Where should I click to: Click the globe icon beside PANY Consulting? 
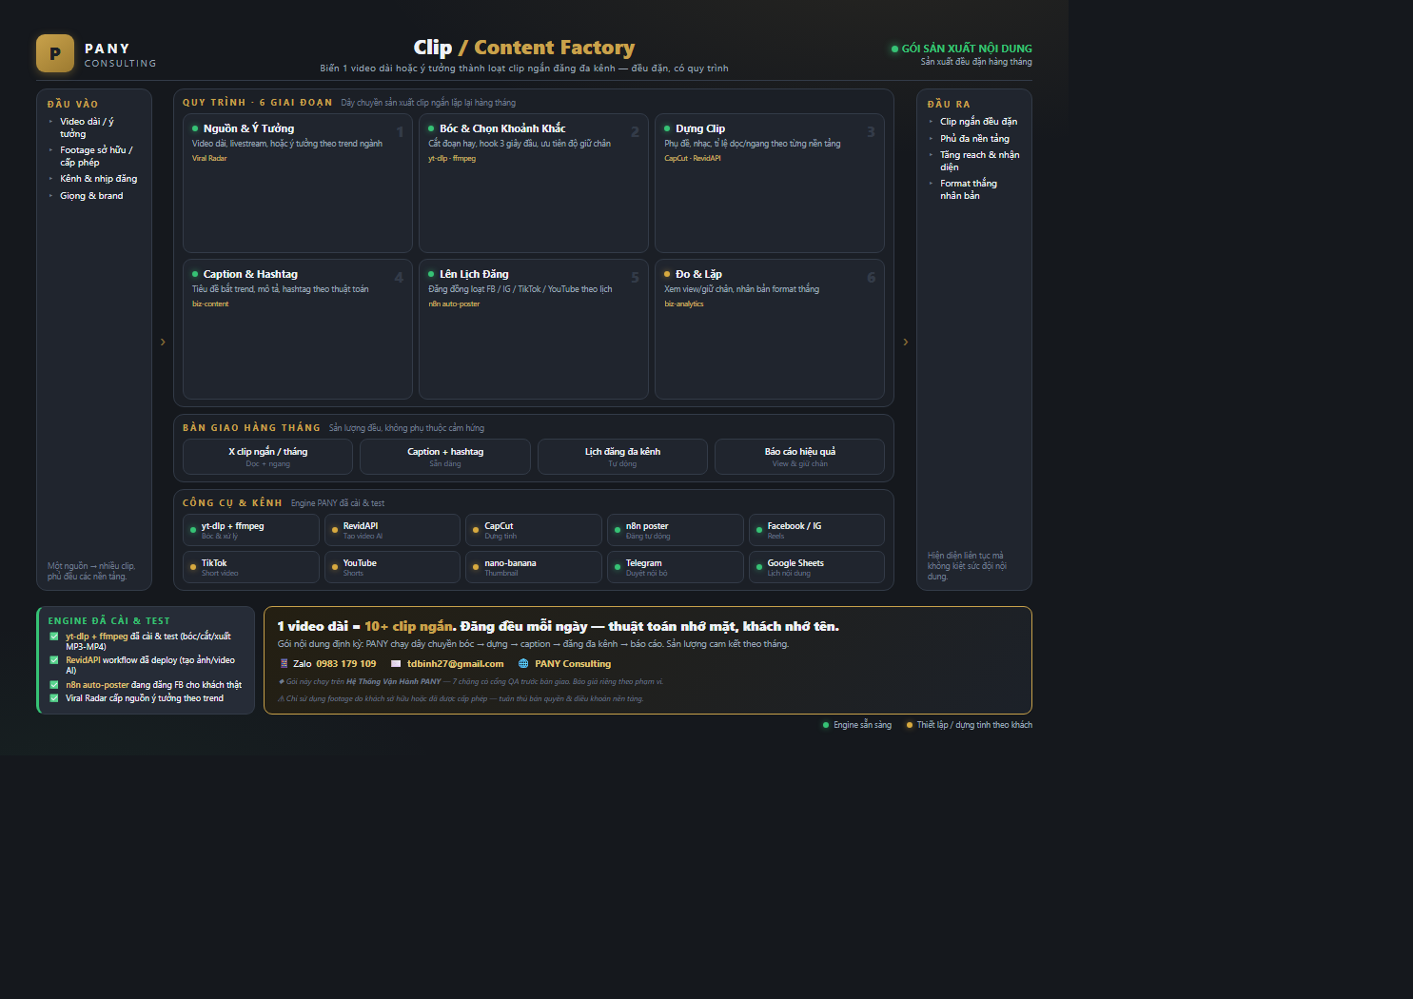[x=523, y=664]
